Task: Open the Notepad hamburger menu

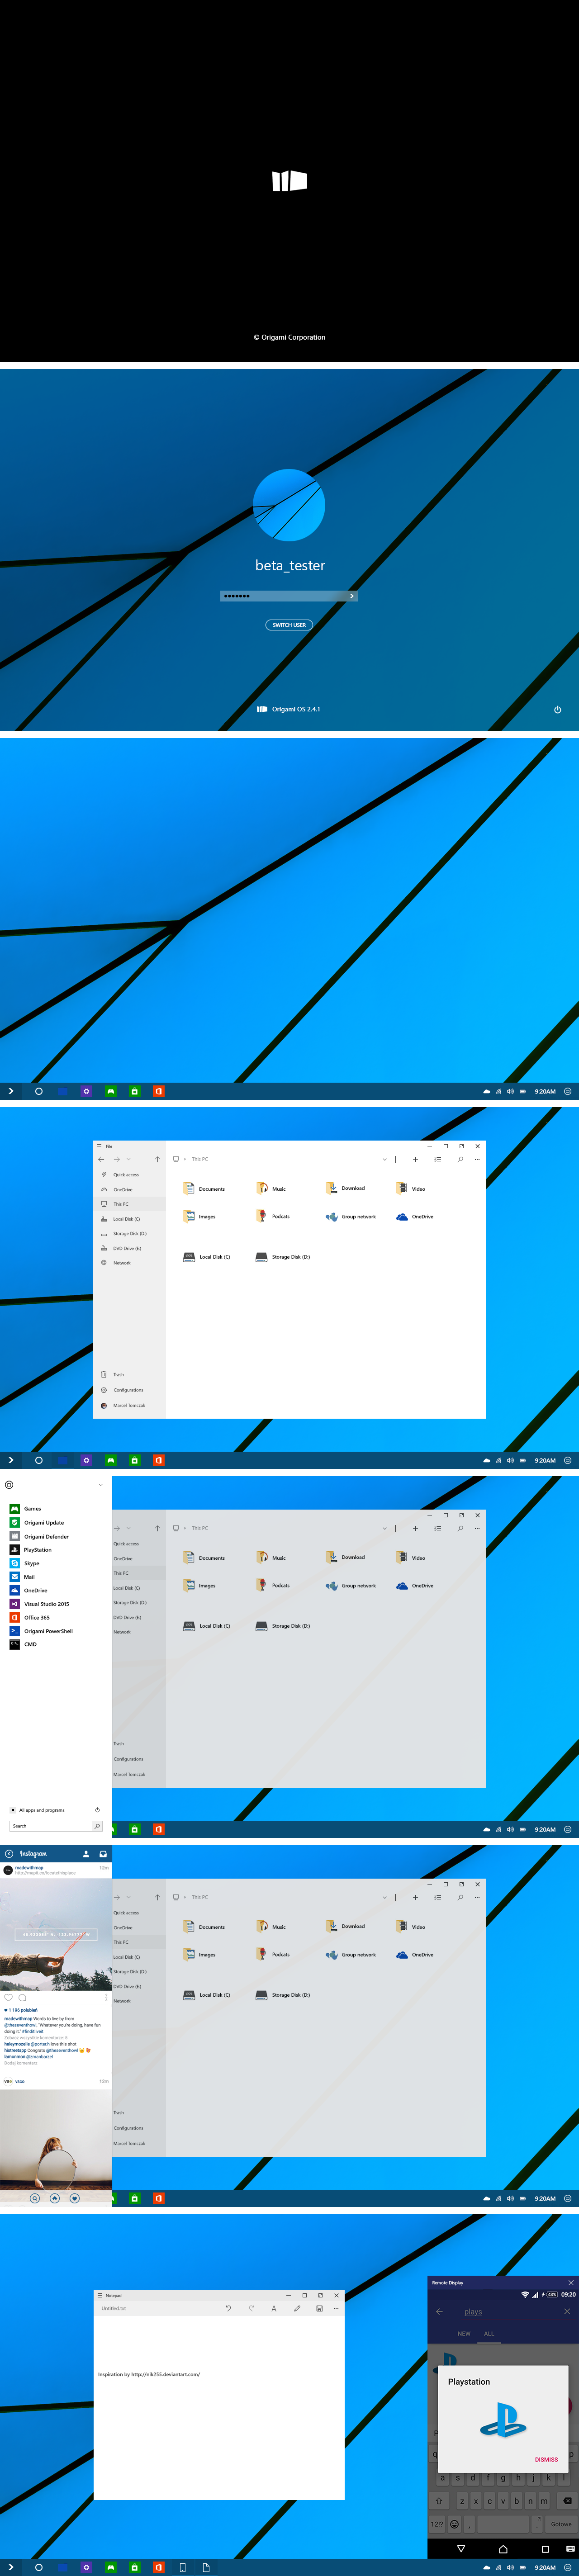Action: pos(99,2295)
